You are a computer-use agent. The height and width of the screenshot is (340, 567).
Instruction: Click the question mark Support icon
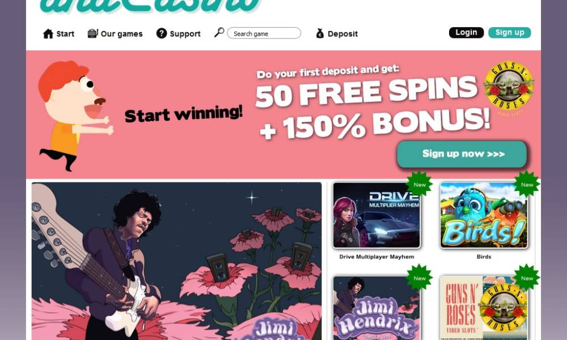(x=161, y=33)
